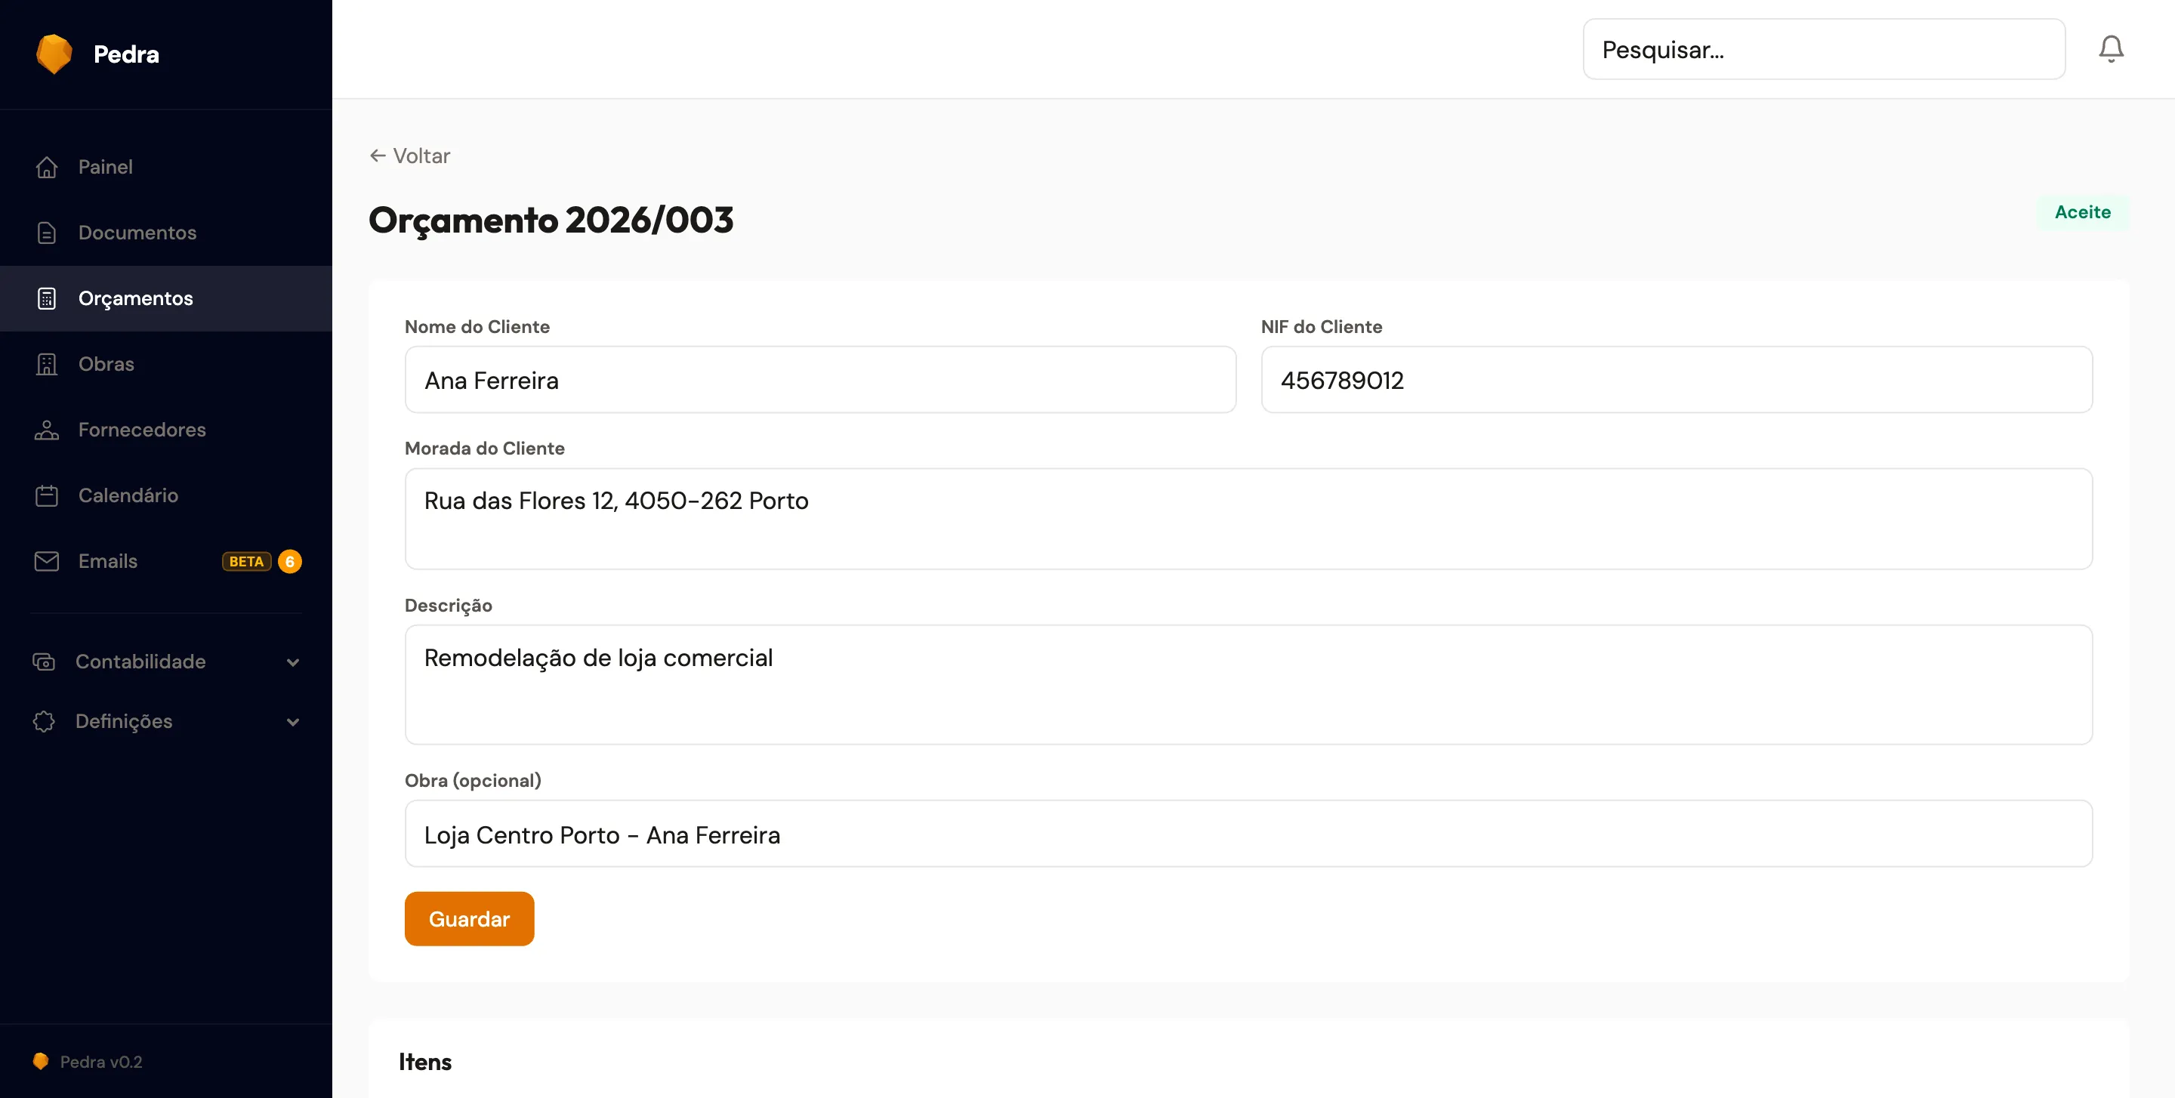
Task: Click the Nome do Cliente field
Action: [820, 380]
